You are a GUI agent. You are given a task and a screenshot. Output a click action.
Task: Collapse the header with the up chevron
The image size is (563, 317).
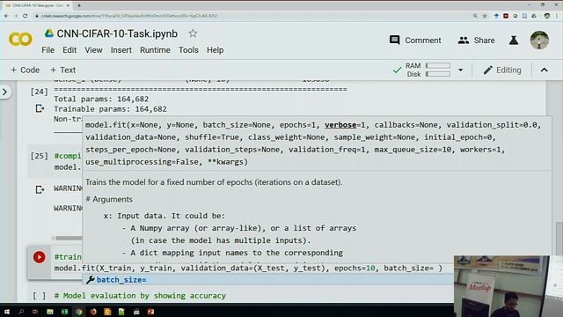coord(544,70)
